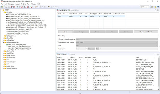Select the log row 'GET_STATUS'
Viewport: 160px width, 94px height.
pos(107,69)
